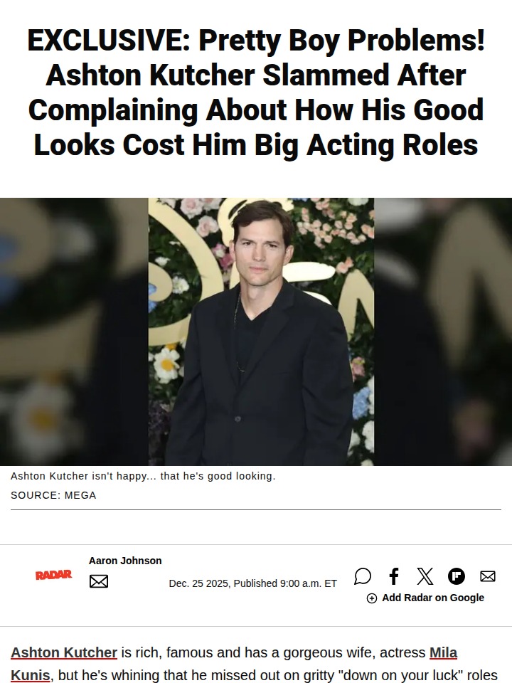Screen dimensions: 512x683
Task: Follow the Ashton Kutcher hyperlink in article
Action: [x=64, y=652]
